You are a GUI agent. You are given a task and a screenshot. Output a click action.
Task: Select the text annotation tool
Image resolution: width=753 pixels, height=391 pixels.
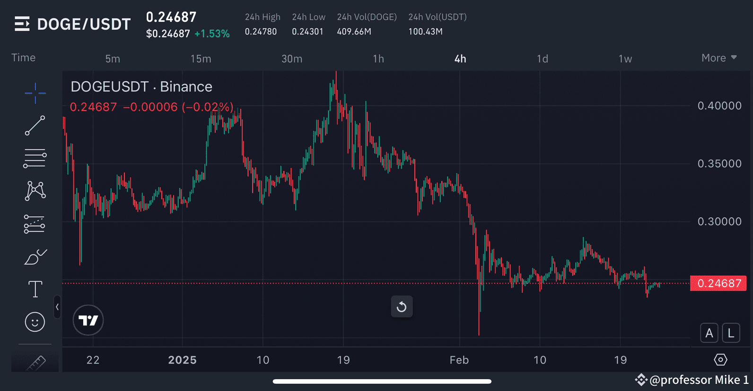(35, 289)
